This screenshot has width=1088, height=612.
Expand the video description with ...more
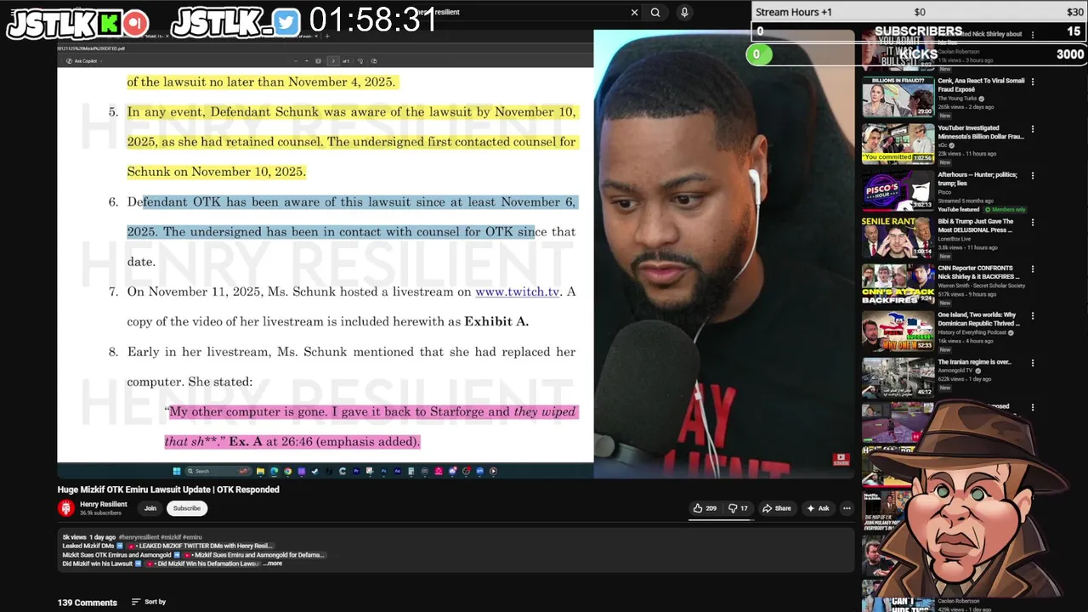click(273, 564)
